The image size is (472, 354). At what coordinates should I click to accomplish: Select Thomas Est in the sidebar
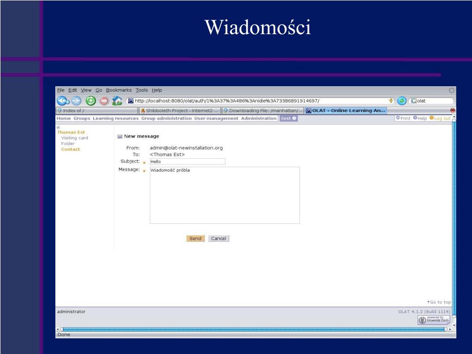pyautogui.click(x=71, y=132)
